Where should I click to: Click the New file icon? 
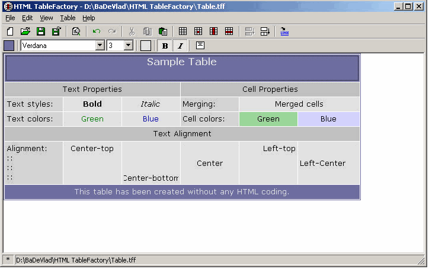point(9,31)
